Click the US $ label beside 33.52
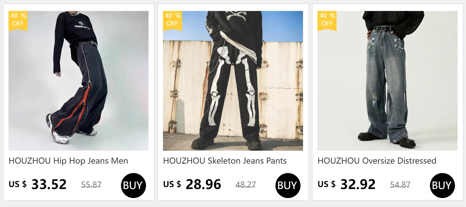Screen dimensions: 466x207 point(17,184)
